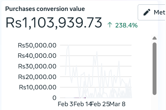The image size is (166, 110).
Task: Click the Rs40,000.00 axis label
Action: (x=37, y=56)
